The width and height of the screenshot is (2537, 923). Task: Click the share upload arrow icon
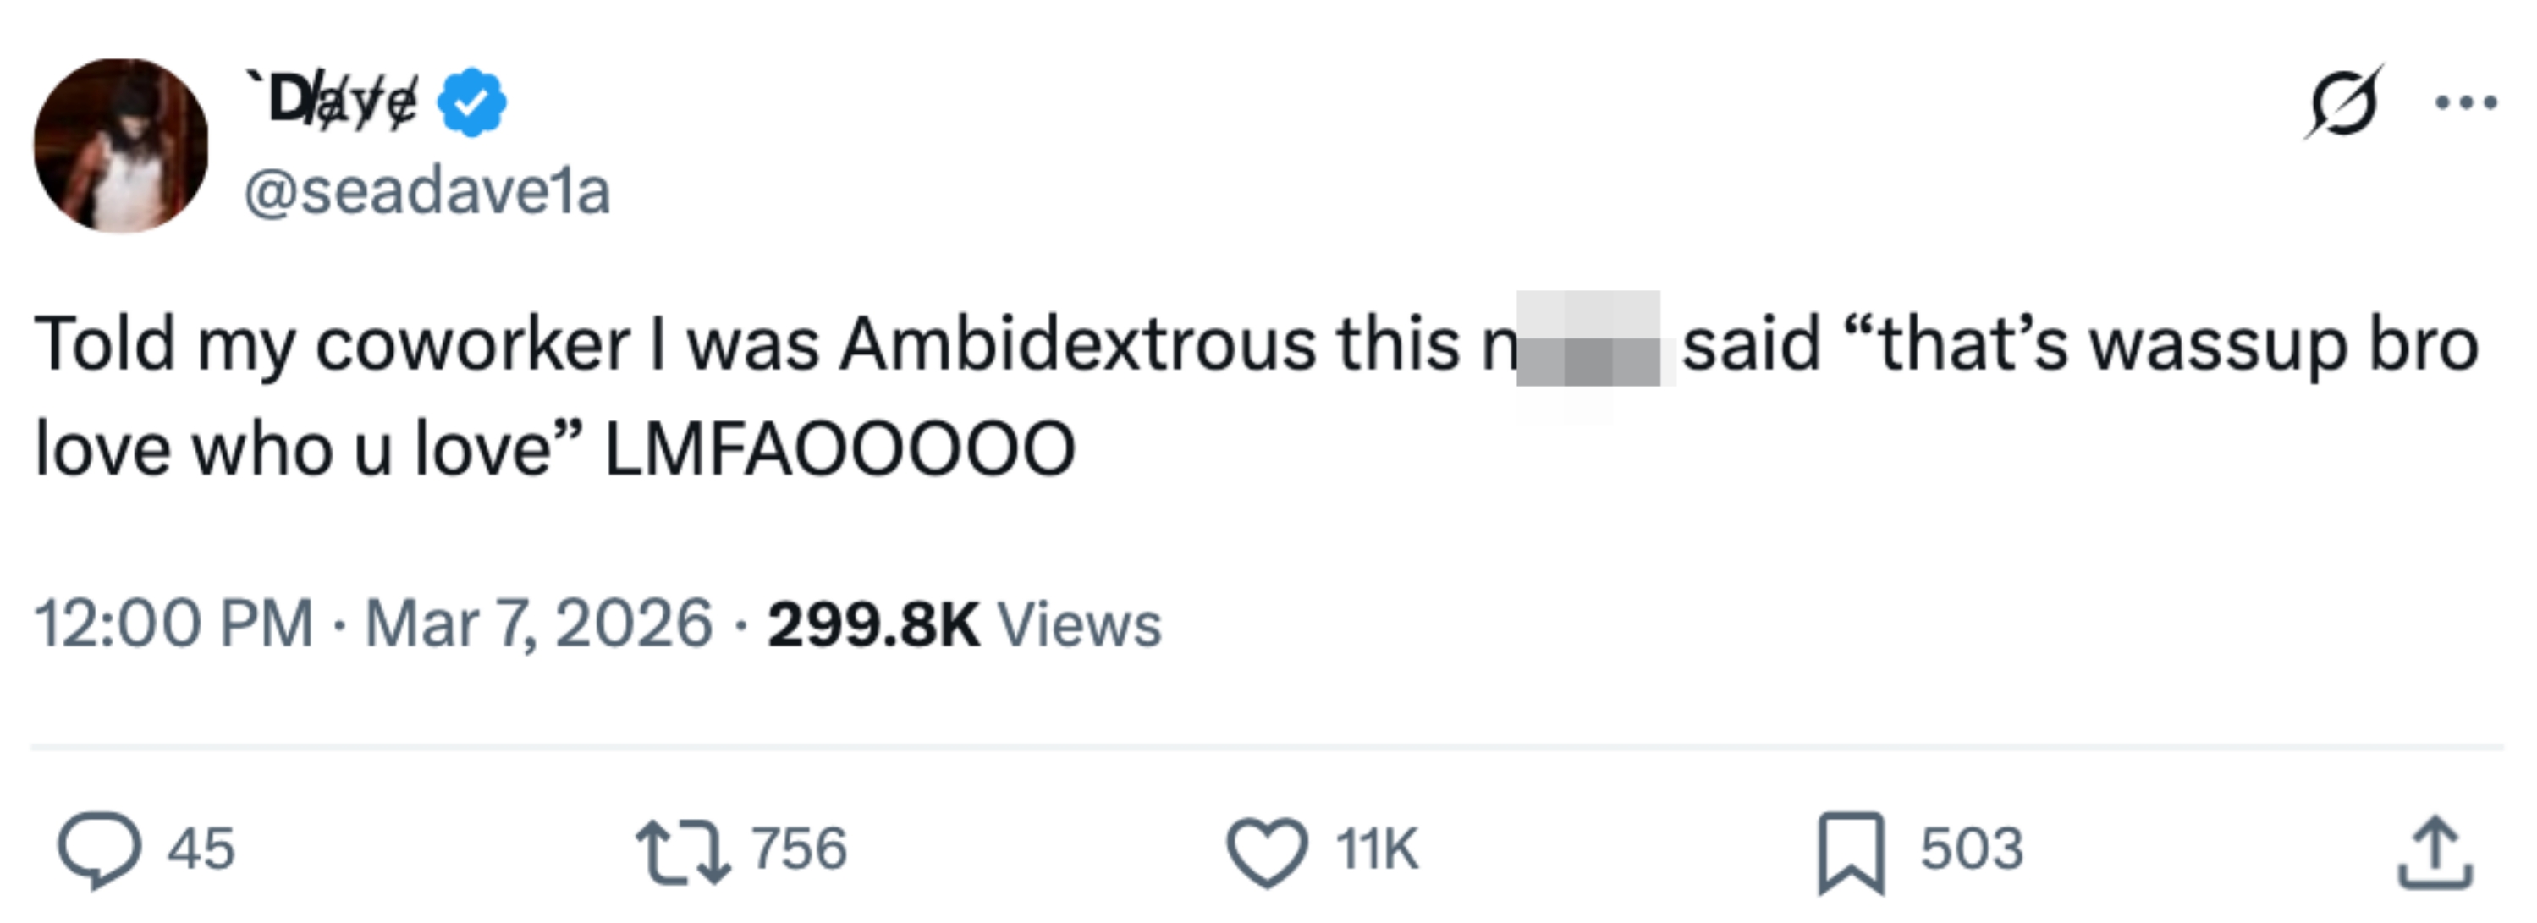2435,853
